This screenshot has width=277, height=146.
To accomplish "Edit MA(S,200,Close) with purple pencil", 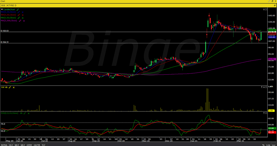I will point(20,20).
